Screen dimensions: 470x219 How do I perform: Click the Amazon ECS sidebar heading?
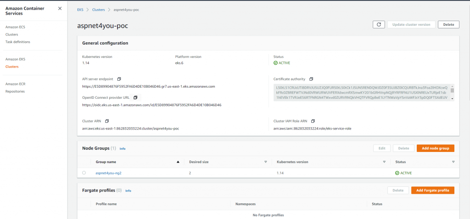[15, 27]
